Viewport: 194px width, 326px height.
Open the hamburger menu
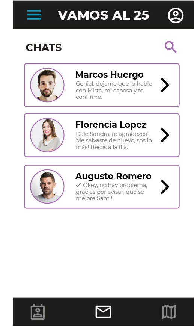click(x=34, y=15)
